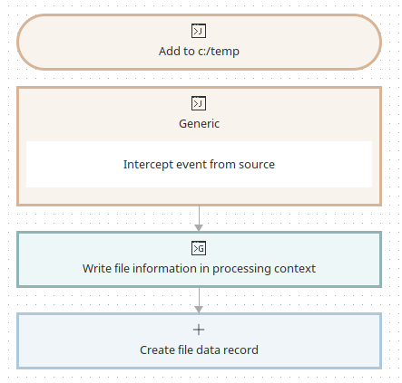Select 'Write file information in processing context' label
Viewport: 402px width, 383px height.
199,269
